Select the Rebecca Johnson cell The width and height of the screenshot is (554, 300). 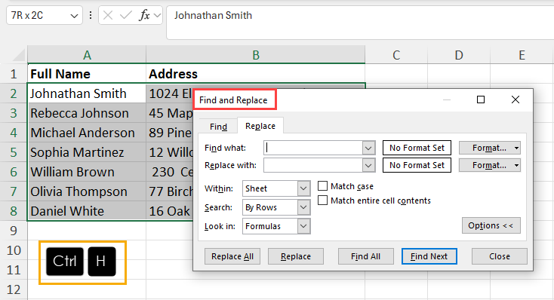tap(87, 113)
